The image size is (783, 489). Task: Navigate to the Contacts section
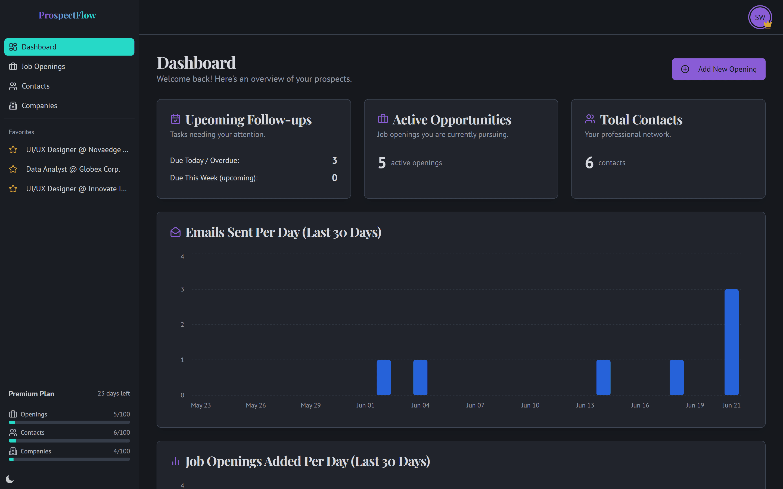pos(69,86)
